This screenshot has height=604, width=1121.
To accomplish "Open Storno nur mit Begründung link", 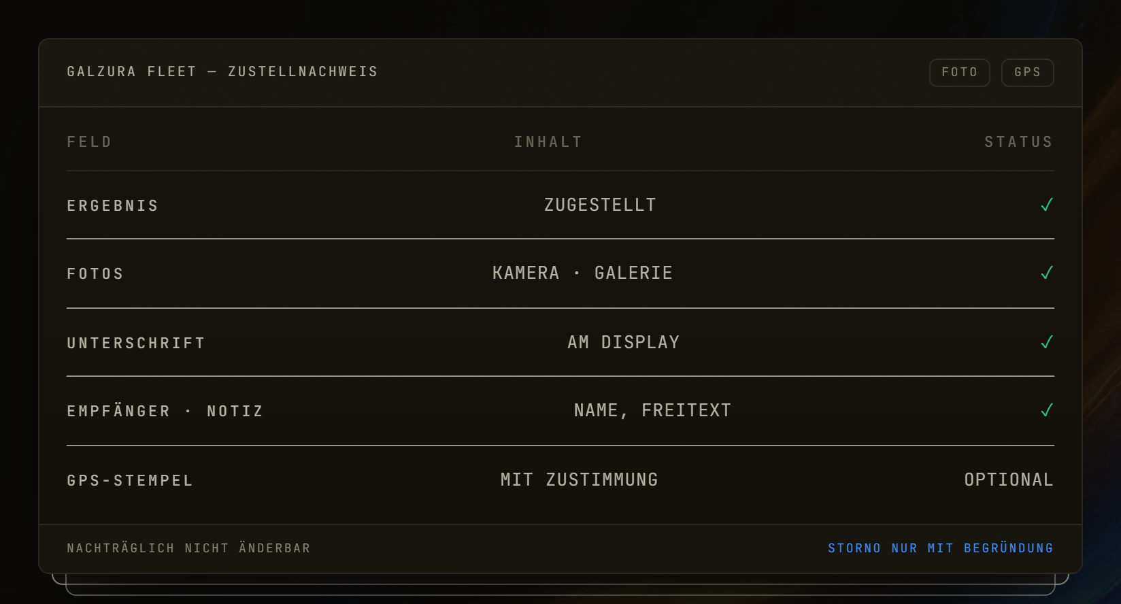I will (941, 548).
